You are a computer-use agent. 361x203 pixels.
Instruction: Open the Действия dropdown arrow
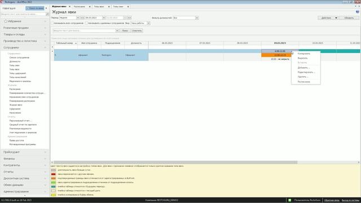(336, 17)
